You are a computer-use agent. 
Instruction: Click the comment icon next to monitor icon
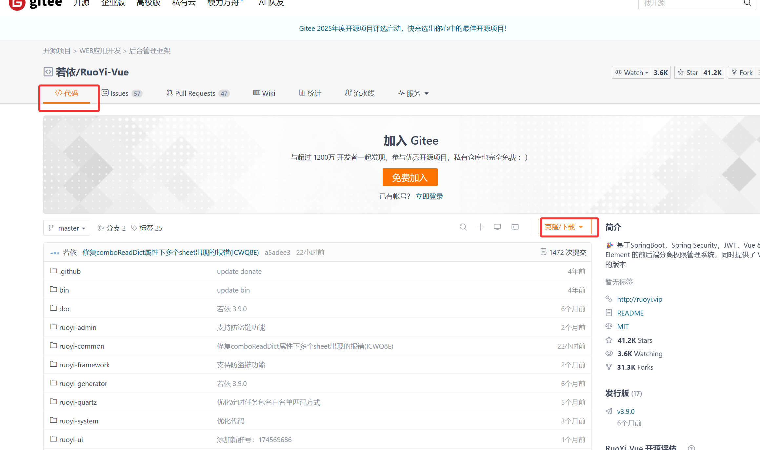pyautogui.click(x=515, y=227)
